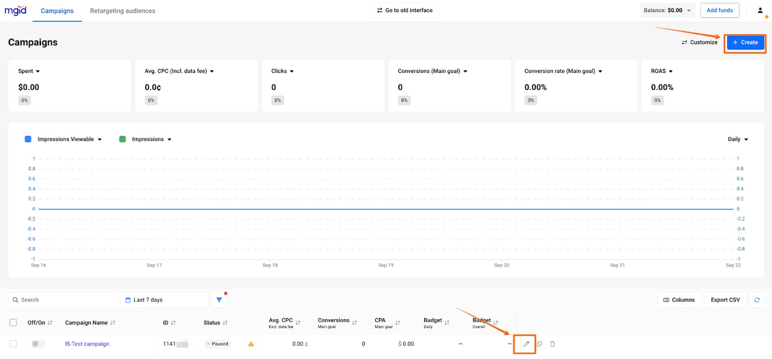
Task: Open the campaign edit pencil icon
Action: coord(525,343)
